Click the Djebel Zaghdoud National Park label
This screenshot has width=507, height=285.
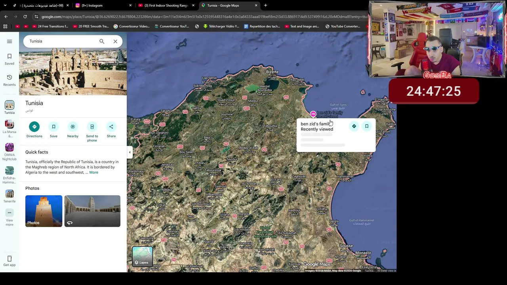(x=265, y=232)
